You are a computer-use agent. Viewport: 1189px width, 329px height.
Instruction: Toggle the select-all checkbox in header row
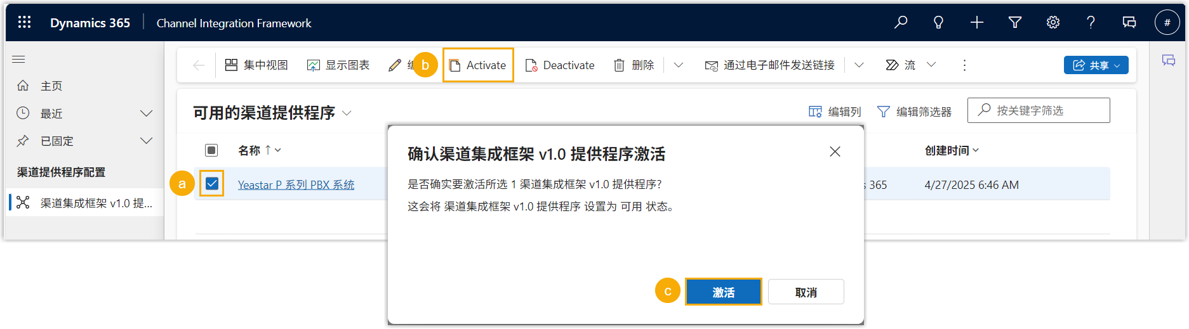pyautogui.click(x=211, y=150)
